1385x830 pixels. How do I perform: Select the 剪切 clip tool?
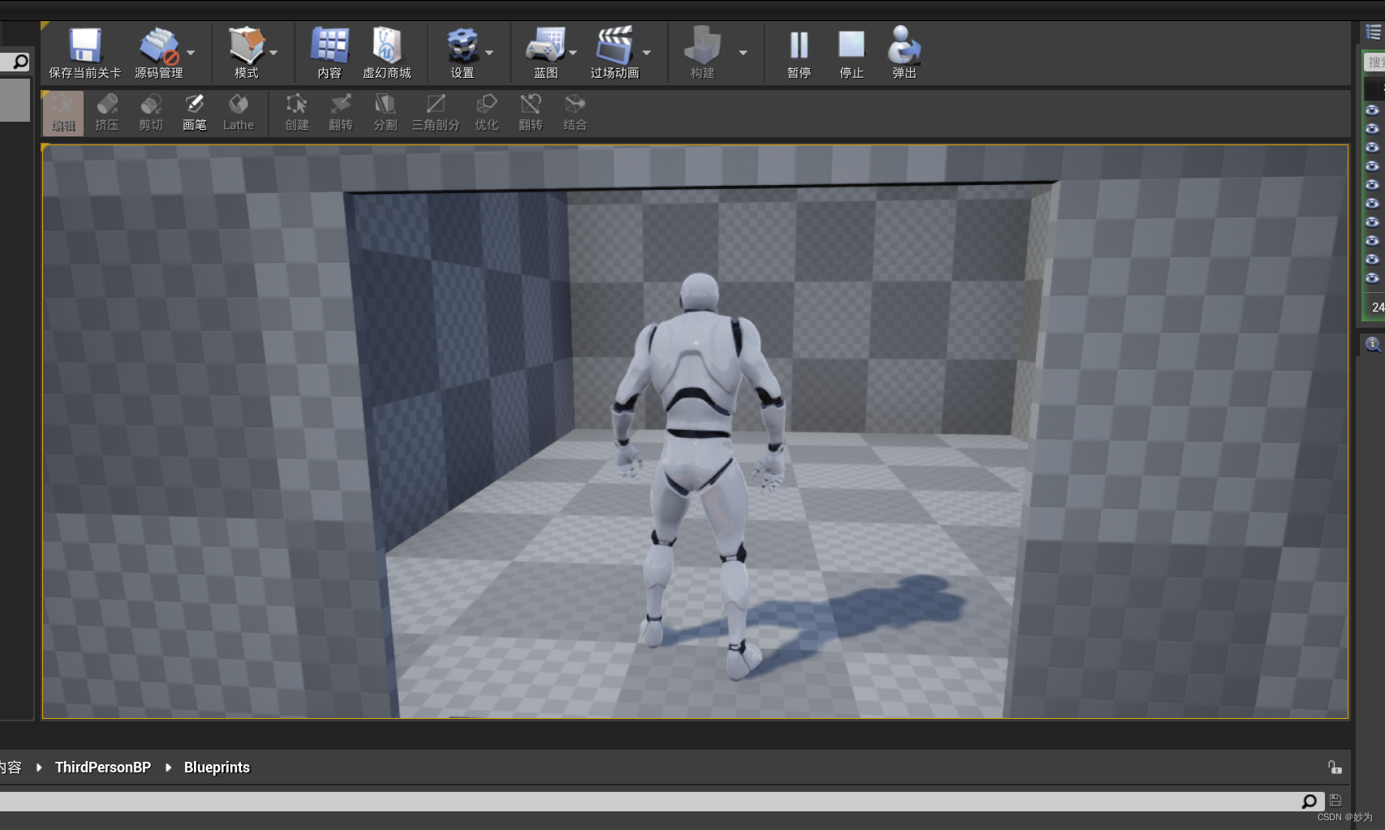[x=151, y=113]
